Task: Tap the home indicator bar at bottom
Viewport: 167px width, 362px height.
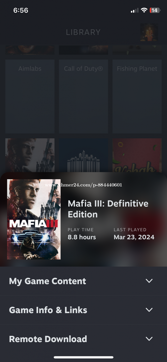Action: pyautogui.click(x=83, y=357)
